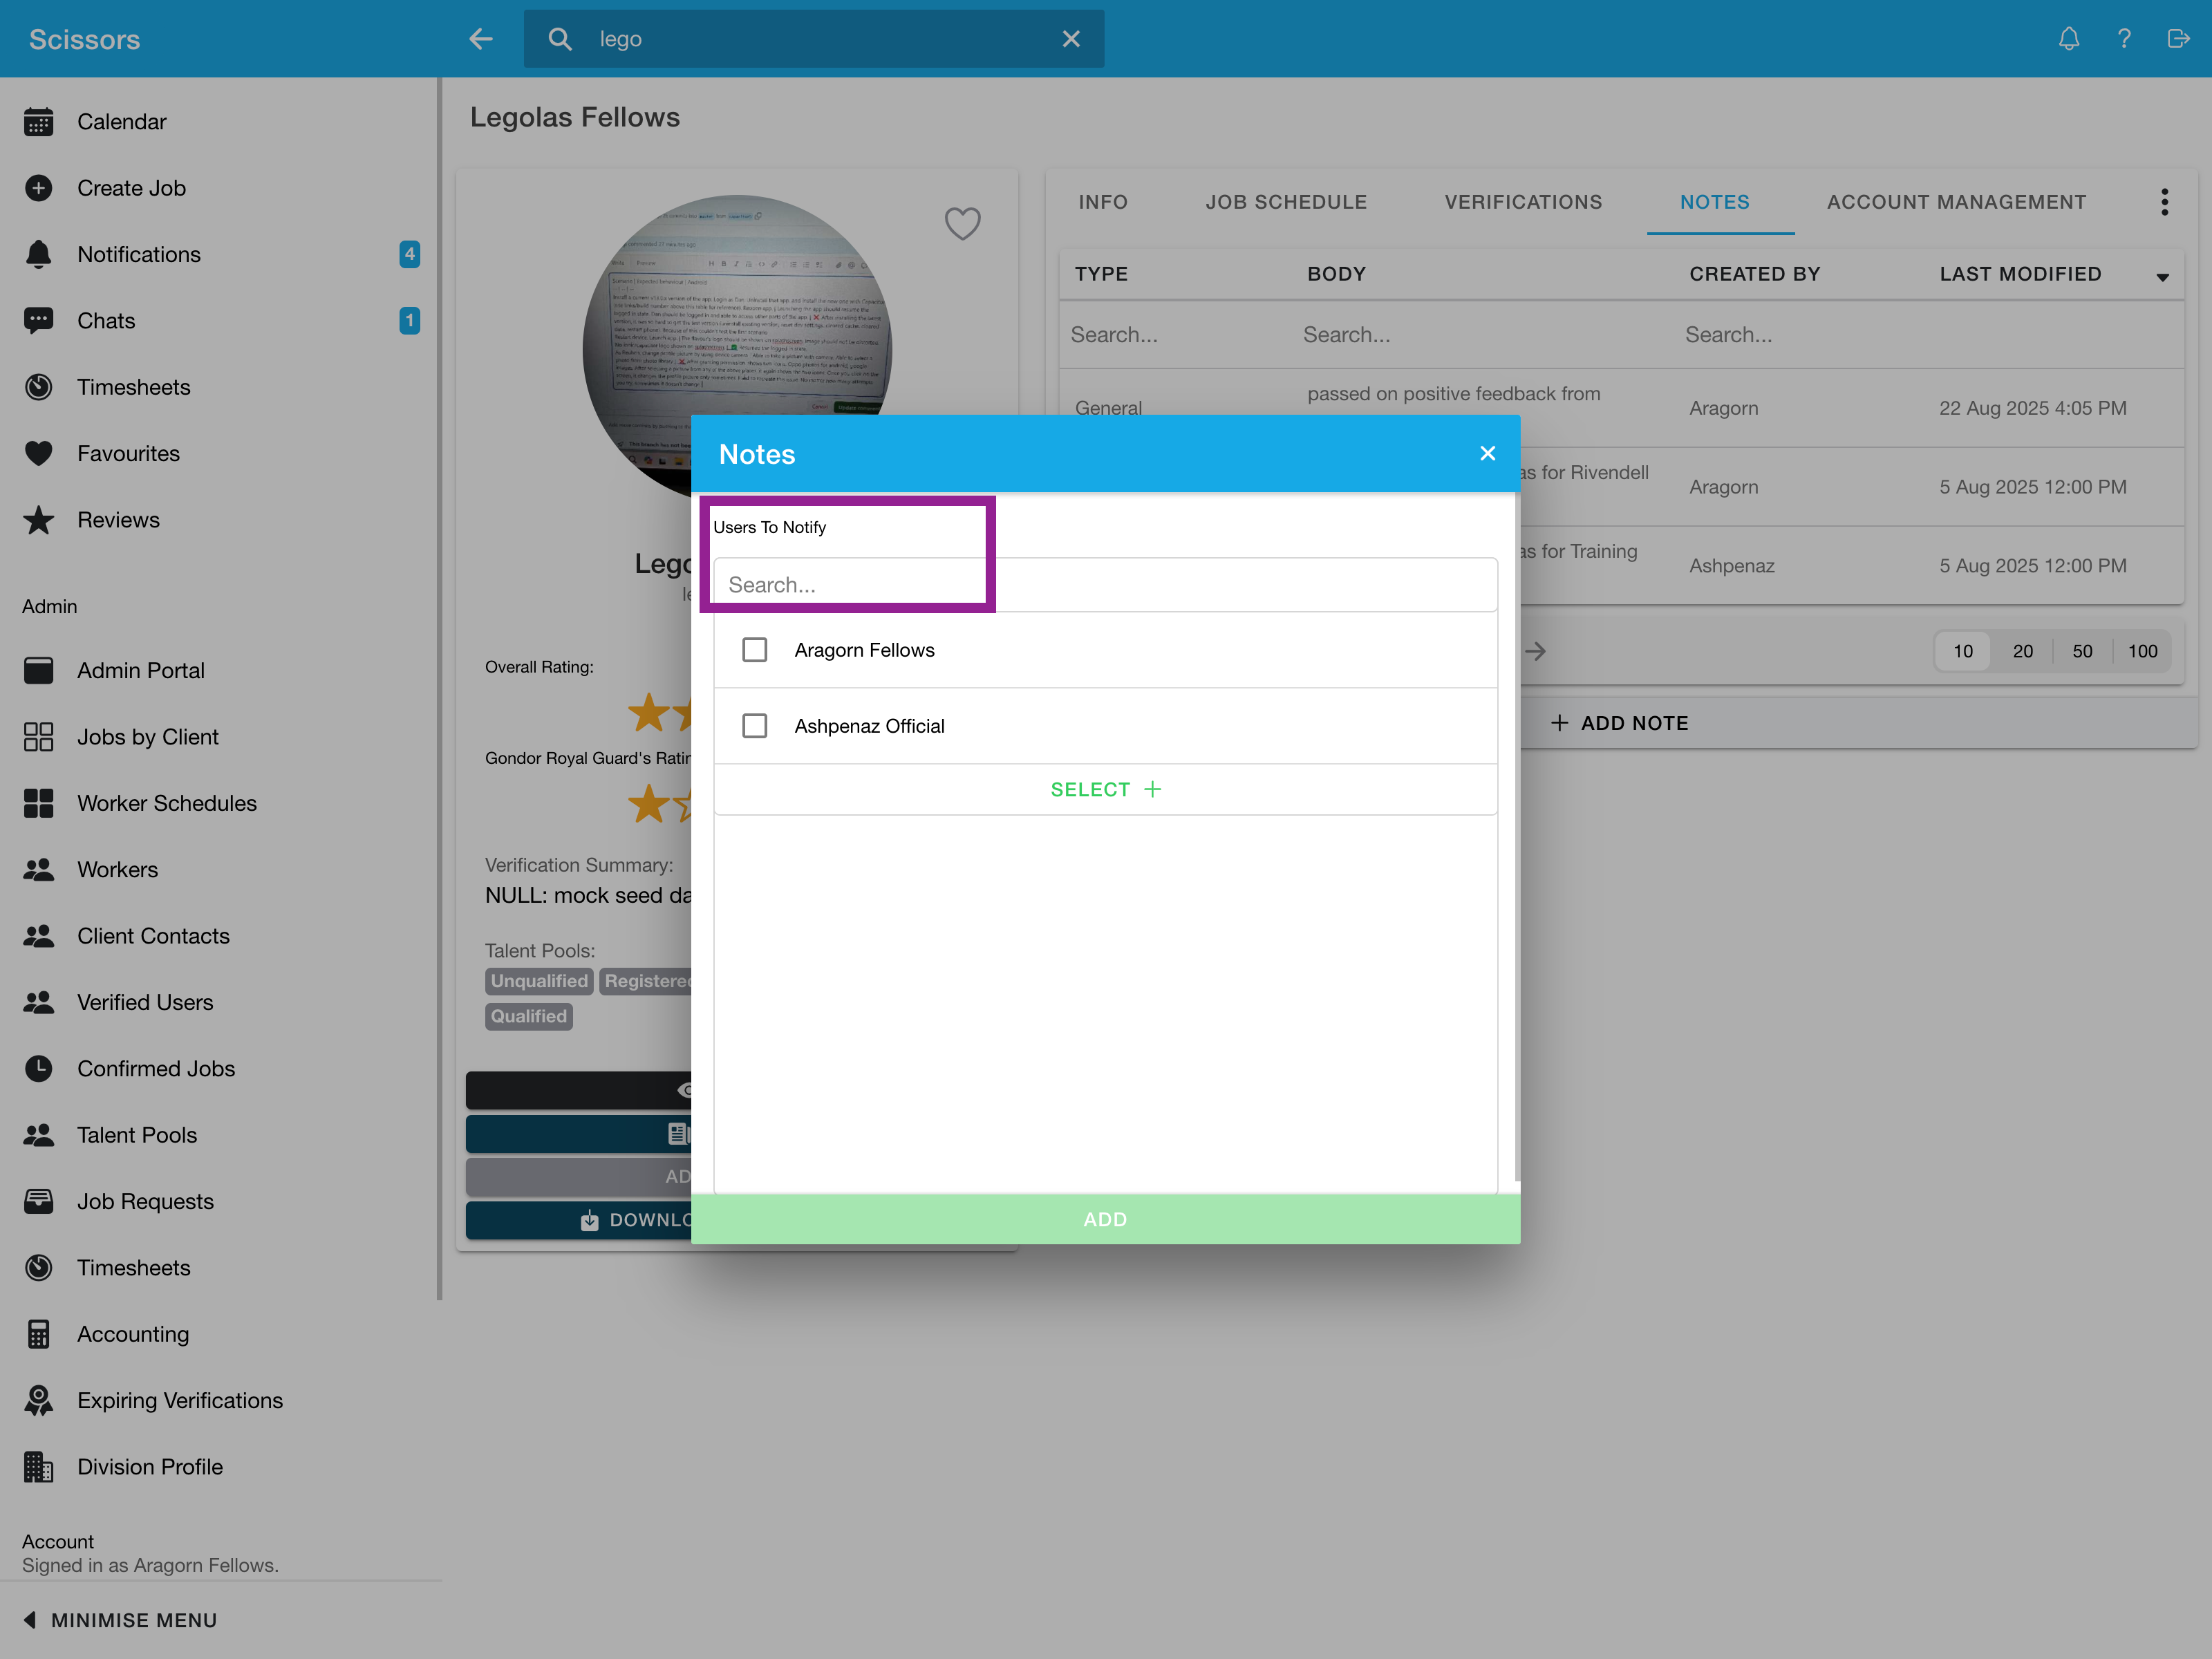Switch to the Verifications tab

(1522, 202)
